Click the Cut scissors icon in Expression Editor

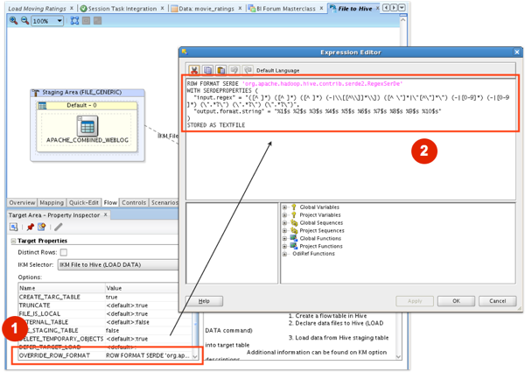click(x=194, y=70)
